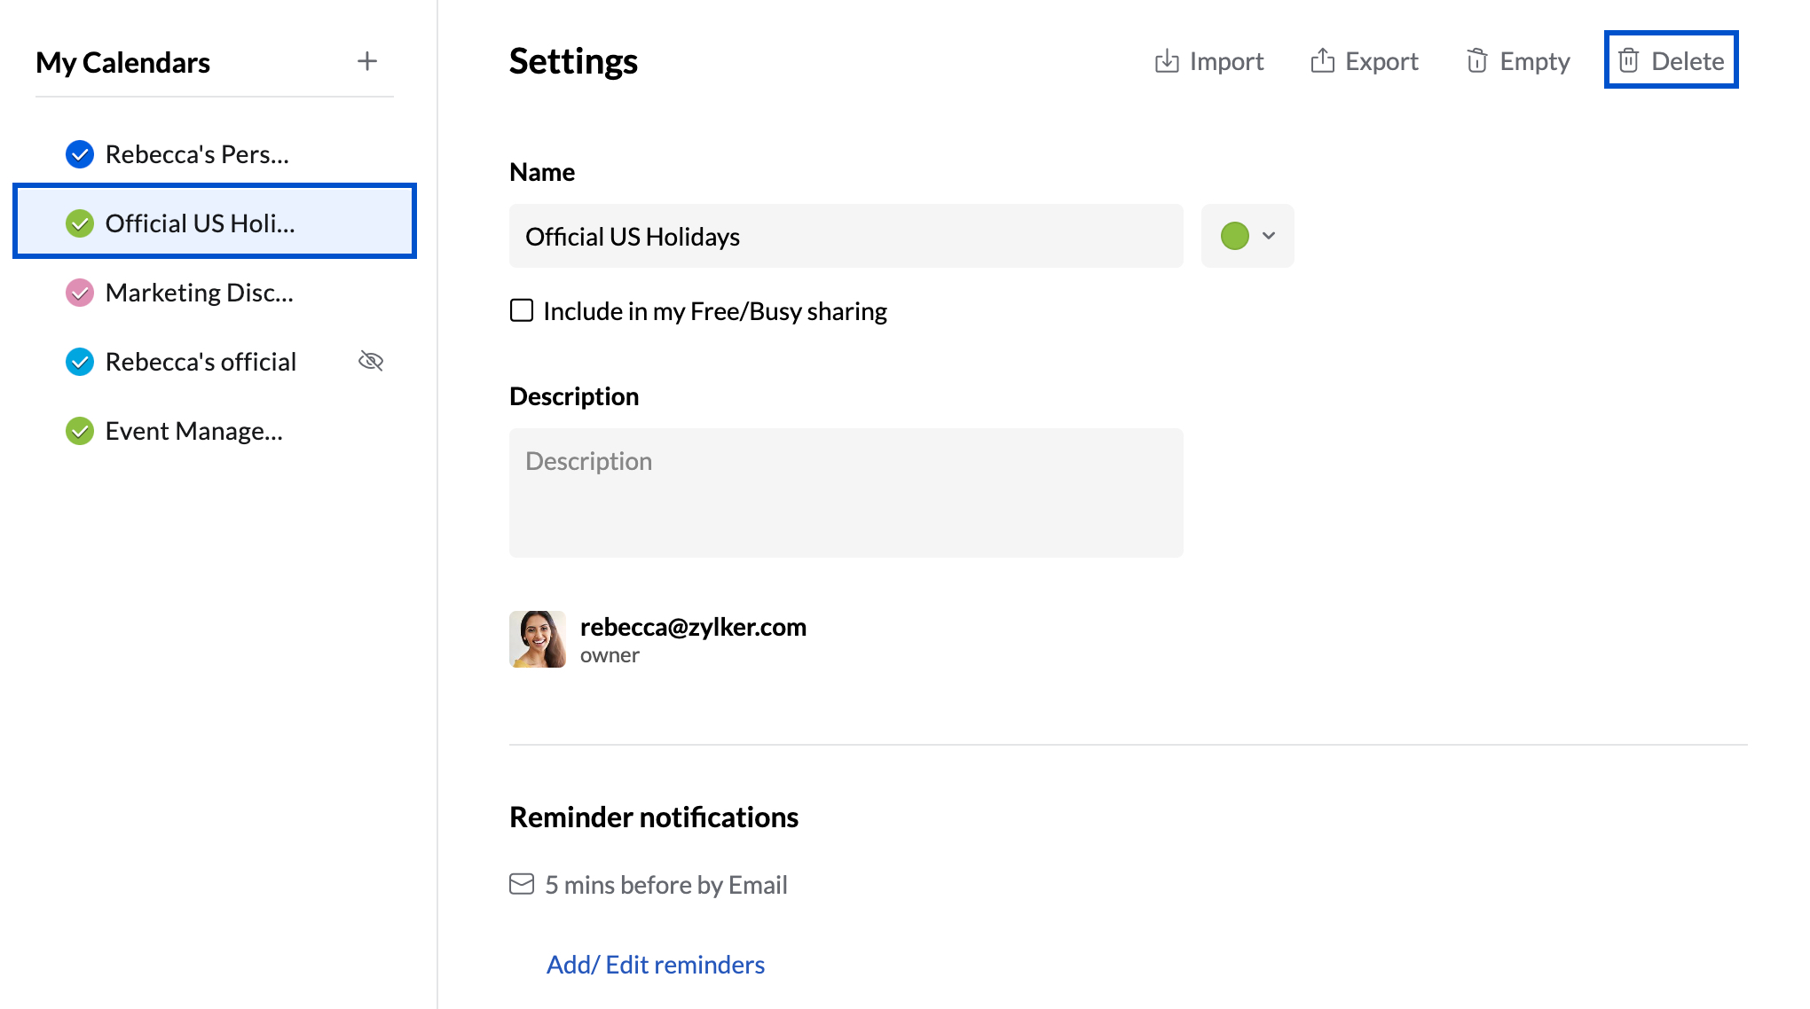The image size is (1810, 1009).
Task: Click the Empty trash icon
Action: coord(1476,60)
